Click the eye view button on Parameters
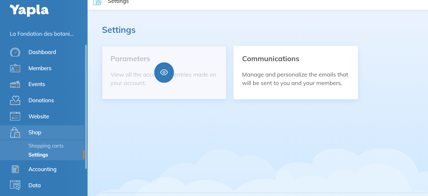This screenshot has width=428, height=196. [164, 73]
